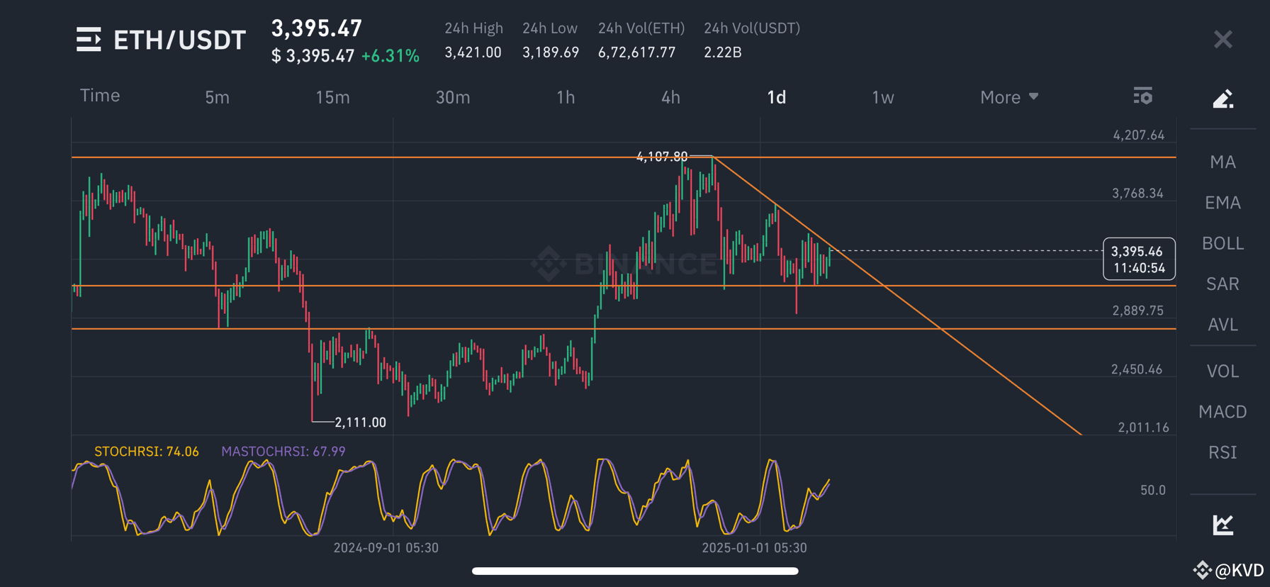Viewport: 1270px width, 587px height.
Task: Click the 50.0 StochRSI axis label
Action: pos(1152,490)
